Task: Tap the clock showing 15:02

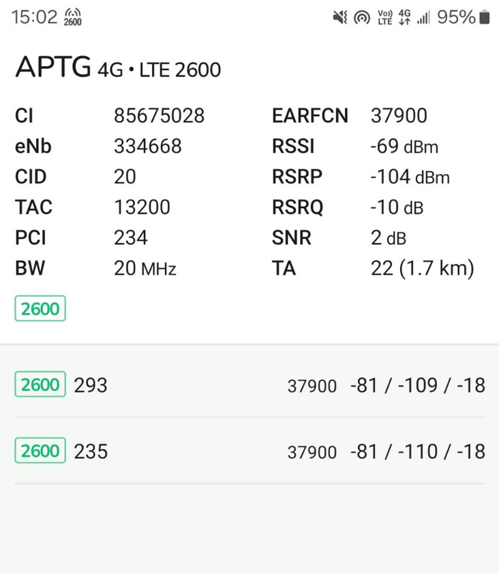Action: click(34, 17)
